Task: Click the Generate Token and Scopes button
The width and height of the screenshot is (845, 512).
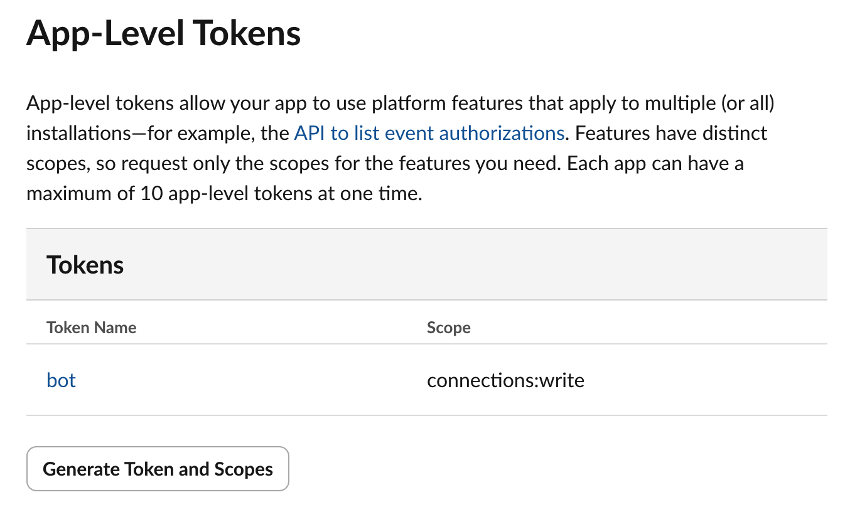Action: coord(158,469)
